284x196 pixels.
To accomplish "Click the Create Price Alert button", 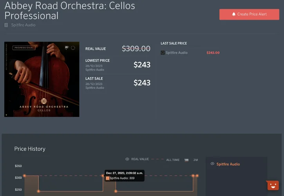I will pyautogui.click(x=249, y=14).
